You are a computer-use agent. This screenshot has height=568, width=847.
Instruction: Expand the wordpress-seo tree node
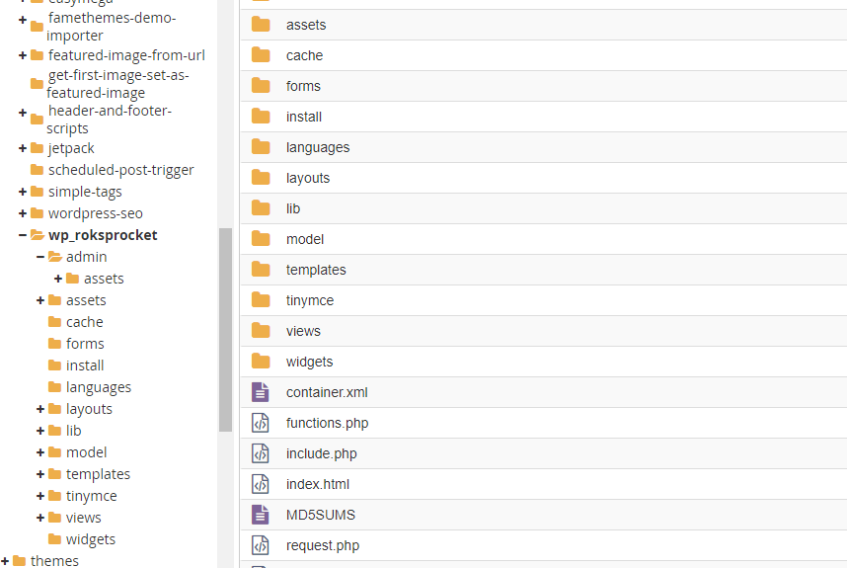tap(22, 213)
